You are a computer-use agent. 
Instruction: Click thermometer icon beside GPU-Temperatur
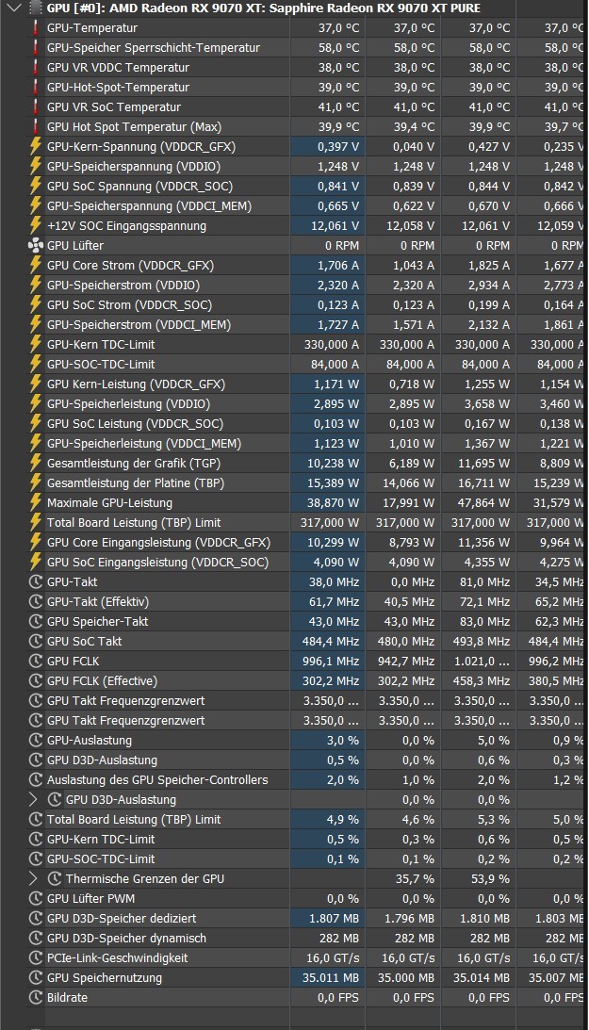[x=36, y=27]
